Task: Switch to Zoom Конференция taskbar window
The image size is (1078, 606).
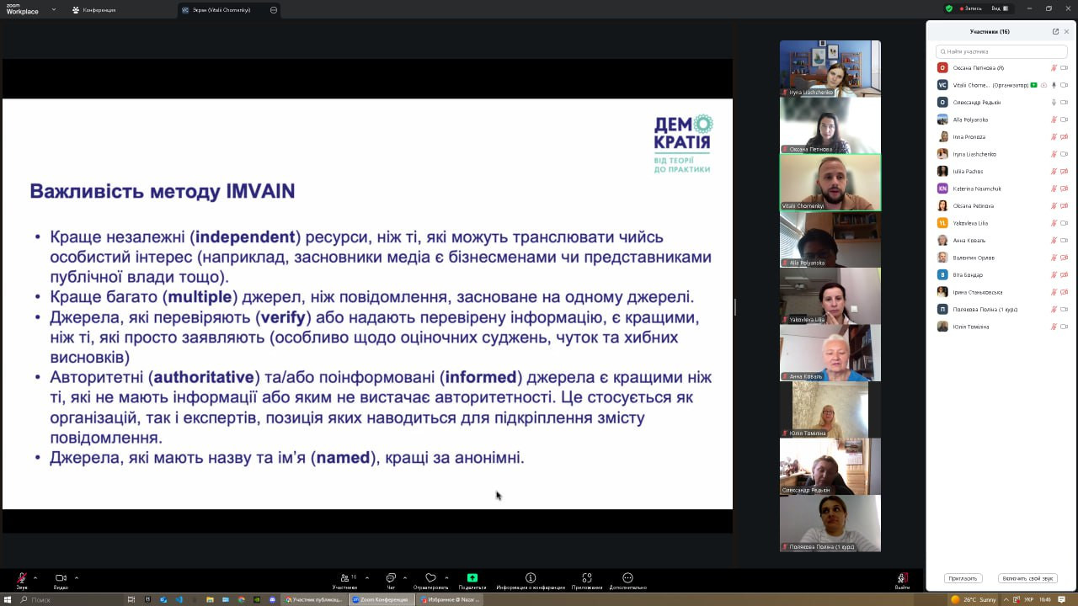Action: coord(381,599)
